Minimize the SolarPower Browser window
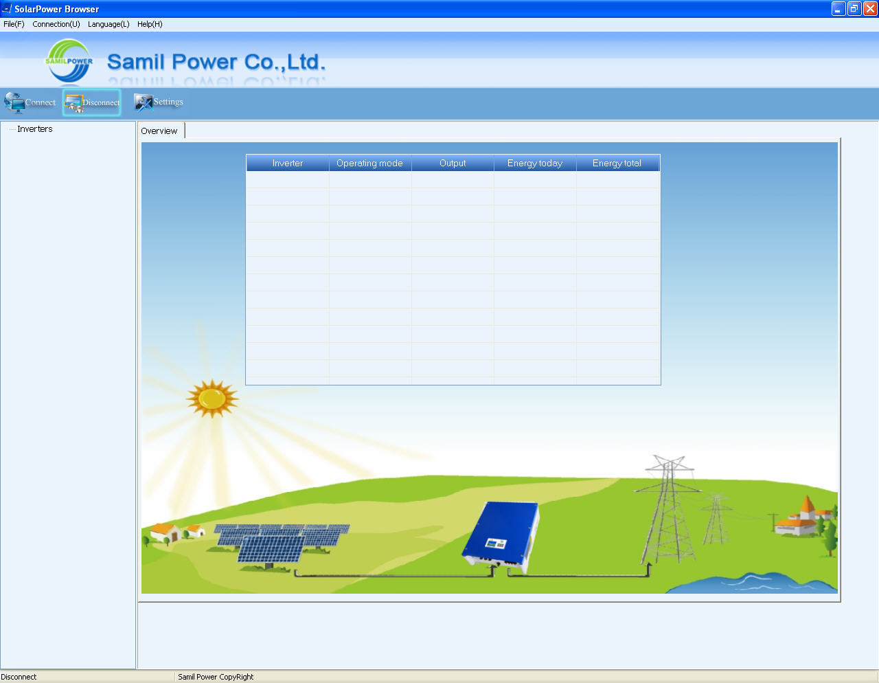 838,9
